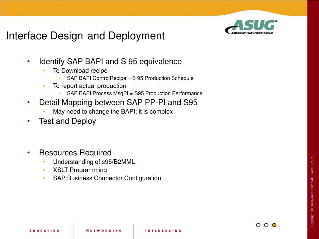Select the XSLT Programming line
Image resolution: width=319 pixels, height=239 pixels.
[x=80, y=170]
